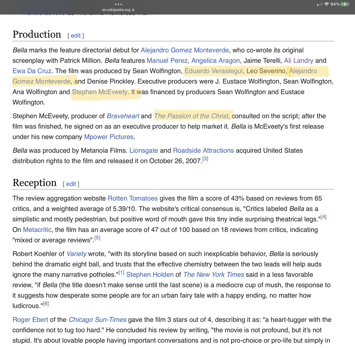Click the text 'Denise Pinckley'
This screenshot has width=355, height=348.
click(x=111, y=81)
